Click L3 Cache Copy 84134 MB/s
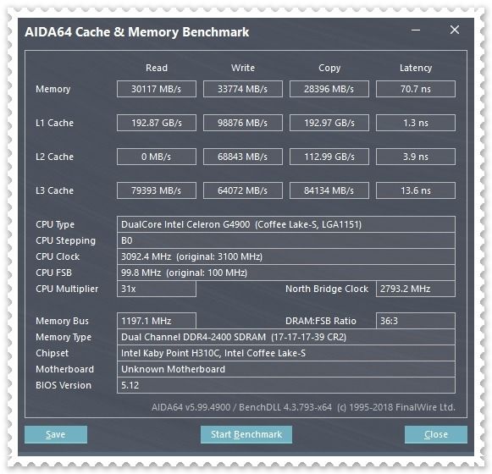492x474 pixels. click(329, 190)
